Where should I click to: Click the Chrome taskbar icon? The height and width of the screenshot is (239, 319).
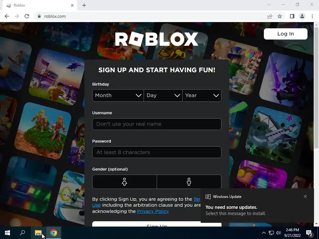click(x=54, y=233)
